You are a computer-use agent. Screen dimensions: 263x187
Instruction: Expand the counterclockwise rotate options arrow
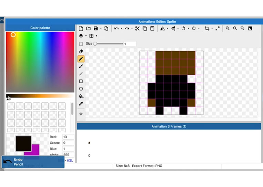pyautogui.click(x=188, y=28)
